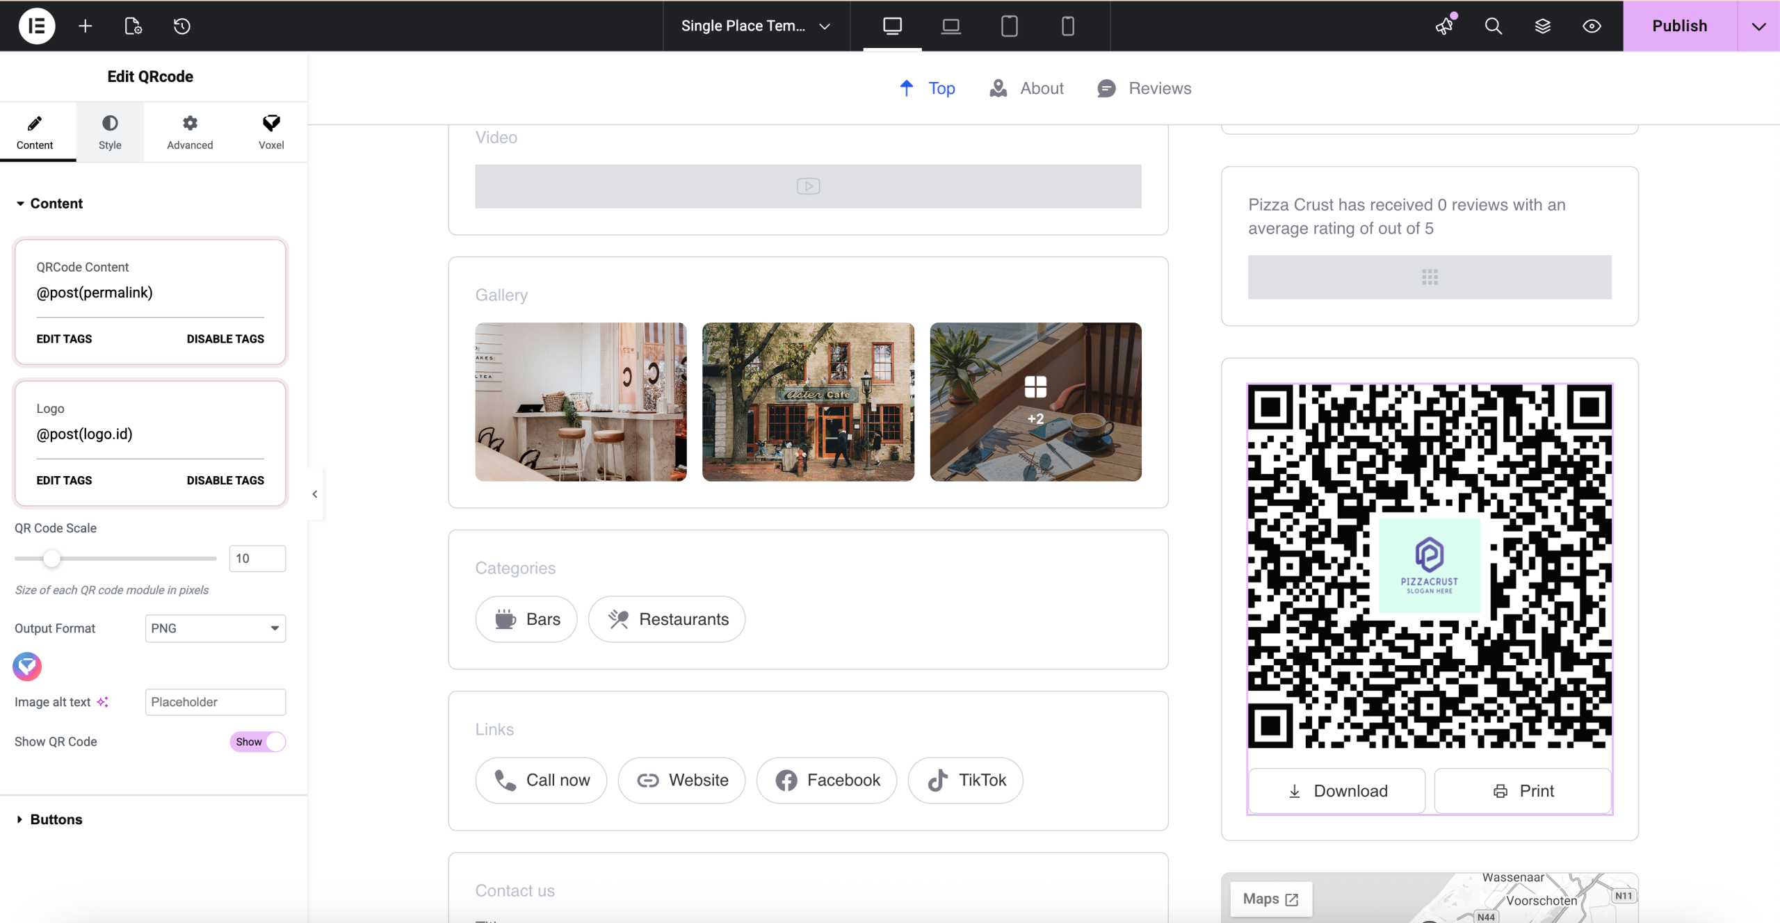Switch to mobile device view icon
Screen dimensions: 1780x923
(x=1067, y=26)
